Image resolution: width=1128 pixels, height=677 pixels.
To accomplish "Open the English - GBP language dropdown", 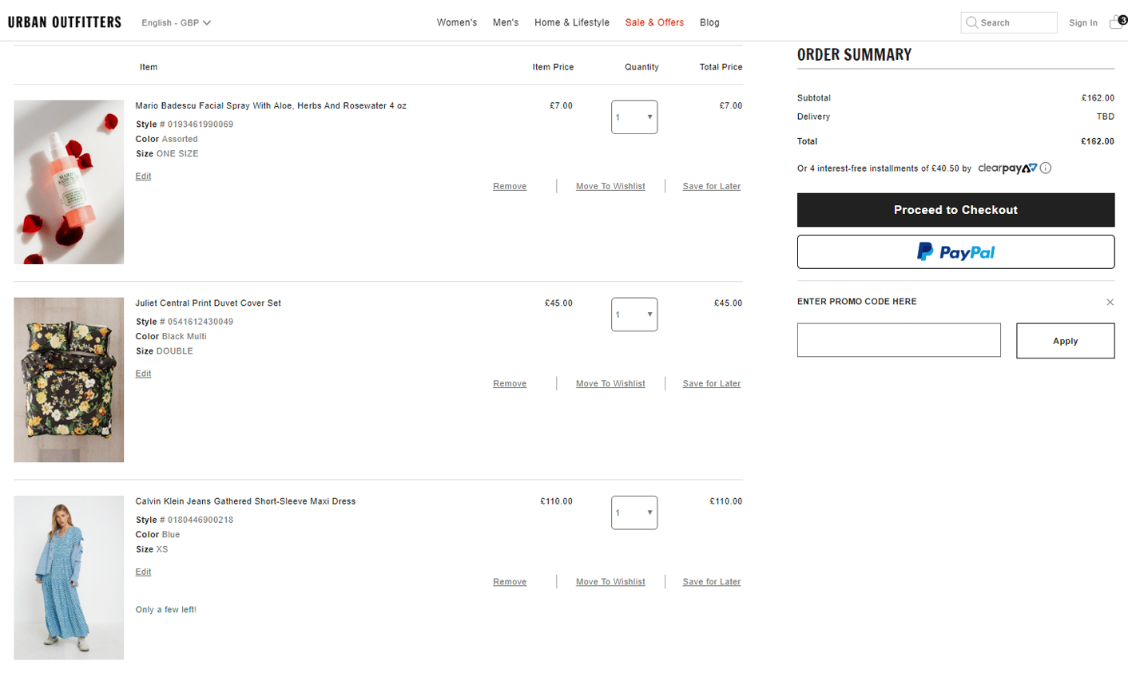I will [x=175, y=22].
